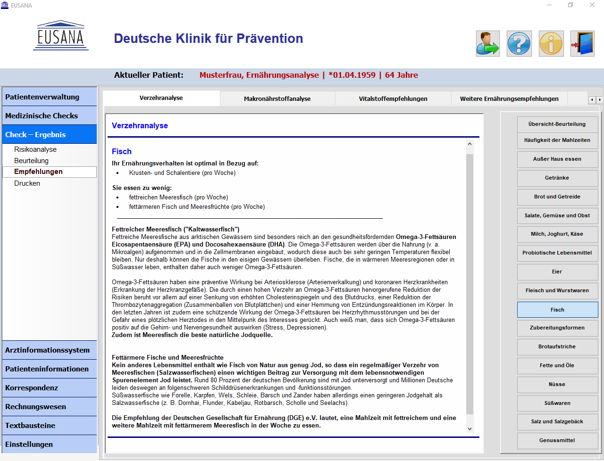Screen dimensions: 604x461
Task: Open the info icon in header
Action: (x=551, y=44)
